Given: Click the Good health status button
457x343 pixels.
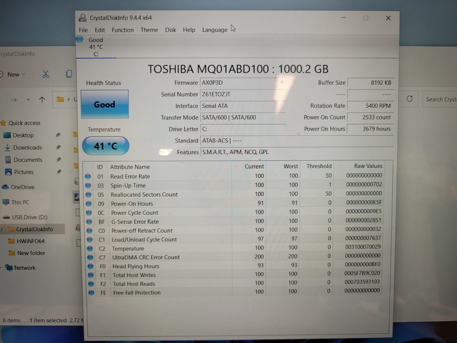Looking at the screenshot, I should 105,104.
